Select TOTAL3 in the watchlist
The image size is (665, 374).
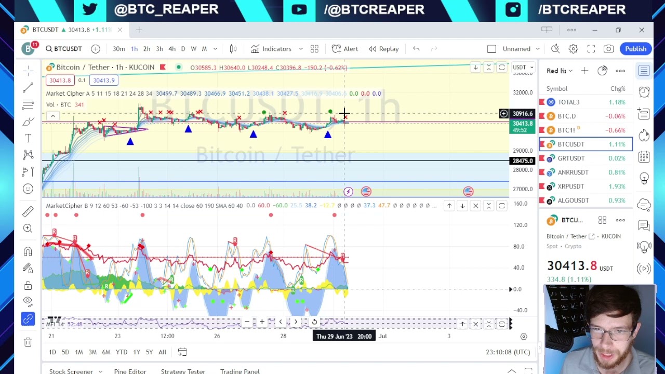pyautogui.click(x=586, y=102)
